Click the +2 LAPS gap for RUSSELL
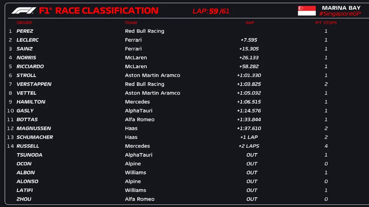Viewport: 369px width, 207px height. [x=249, y=146]
